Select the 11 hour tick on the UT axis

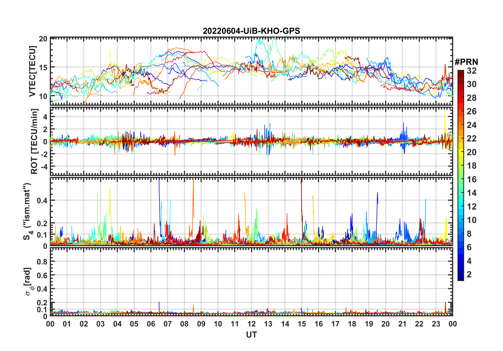tap(235, 324)
